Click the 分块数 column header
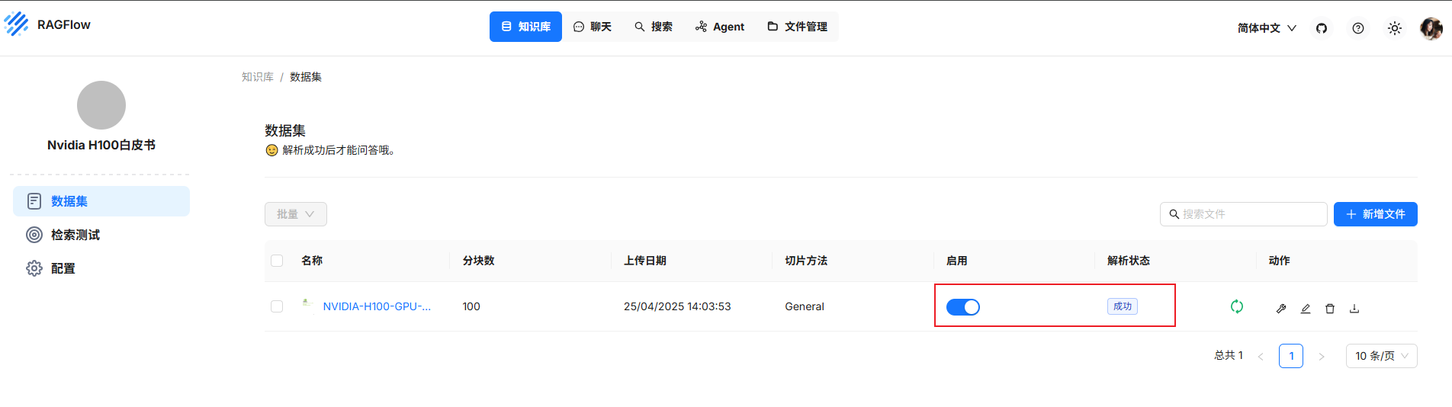 tap(478, 261)
